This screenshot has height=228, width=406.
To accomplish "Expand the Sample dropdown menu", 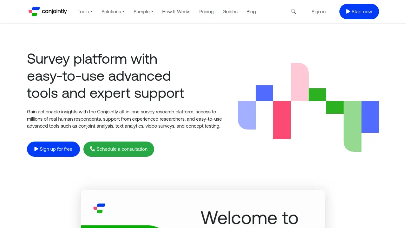I will click(x=143, y=12).
